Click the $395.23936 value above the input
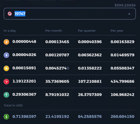The height and width of the screenshot is (124, 140). click(x=125, y=5)
